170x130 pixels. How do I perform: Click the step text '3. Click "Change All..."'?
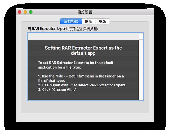click(57, 89)
